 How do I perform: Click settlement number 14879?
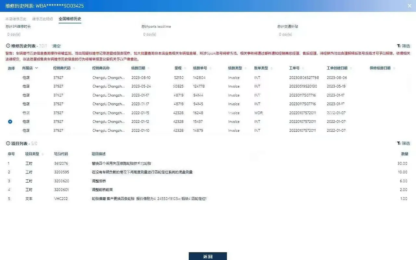click(198, 130)
